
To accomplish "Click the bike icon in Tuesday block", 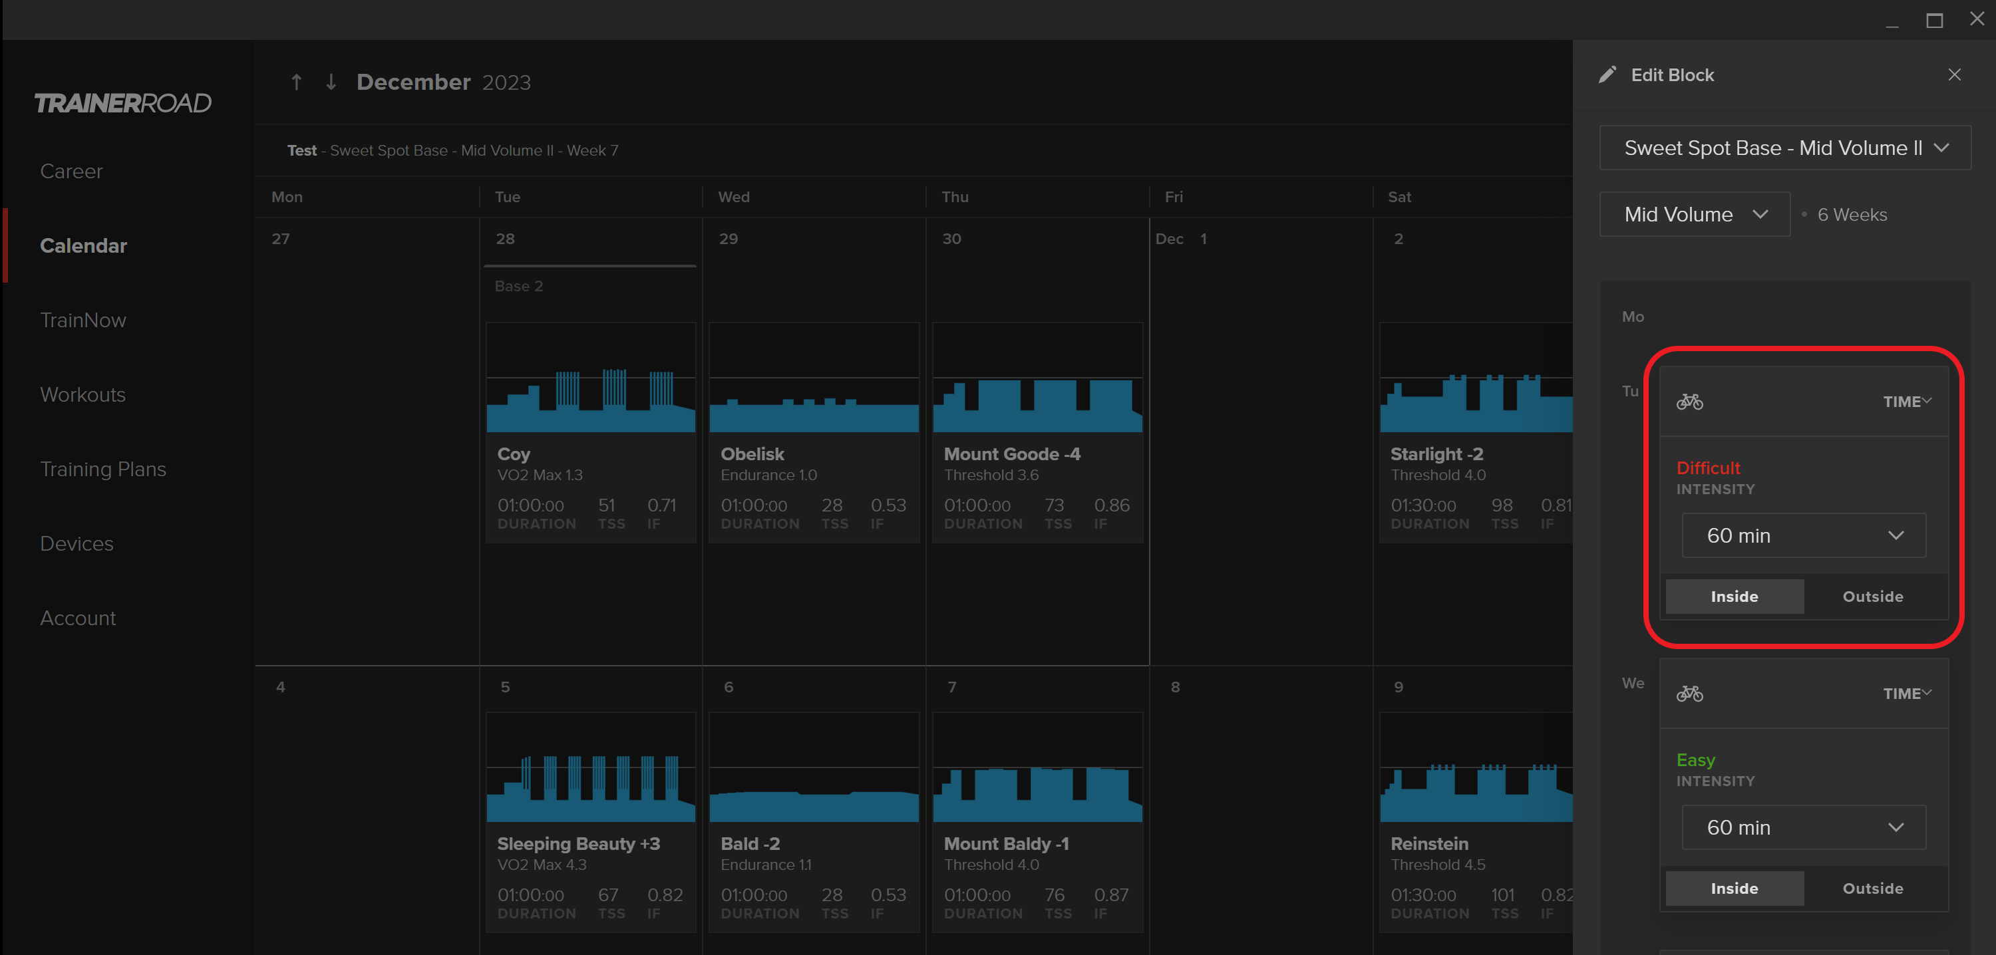I will coord(1689,401).
